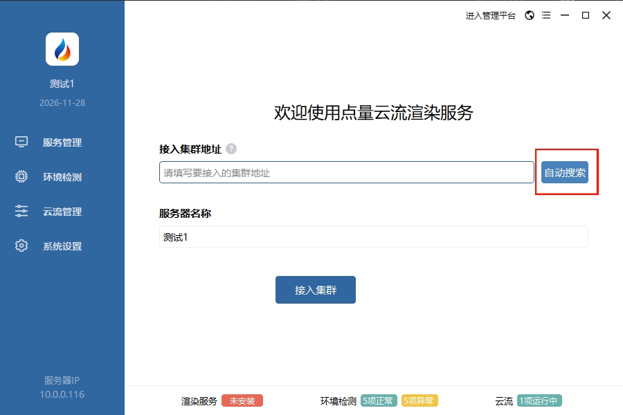The height and width of the screenshot is (415, 623).
Task: Select the 5项正常 status badge
Action: click(x=379, y=401)
